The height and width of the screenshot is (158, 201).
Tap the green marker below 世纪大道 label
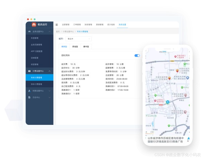tap(182, 87)
